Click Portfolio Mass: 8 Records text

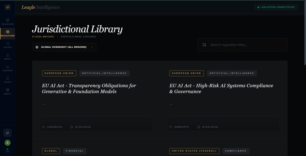79,37
